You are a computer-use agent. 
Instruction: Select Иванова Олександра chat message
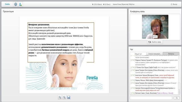(154, 89)
